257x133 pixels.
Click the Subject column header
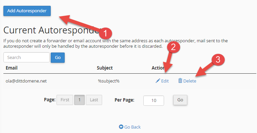click(105, 68)
